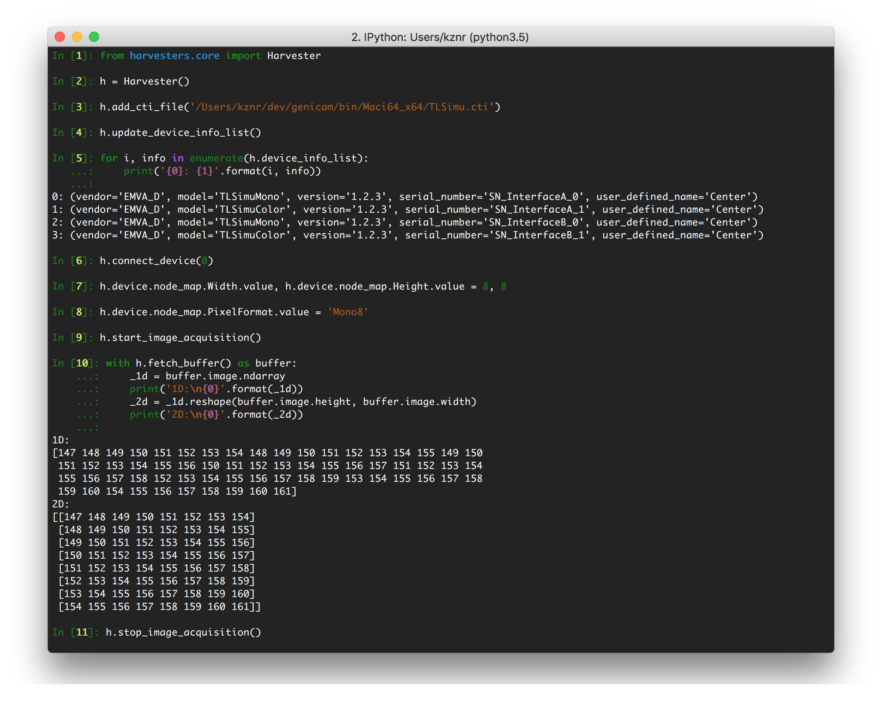Click the window title '2. IPython: Users/kznr (python3.5)'

pyautogui.click(x=440, y=37)
